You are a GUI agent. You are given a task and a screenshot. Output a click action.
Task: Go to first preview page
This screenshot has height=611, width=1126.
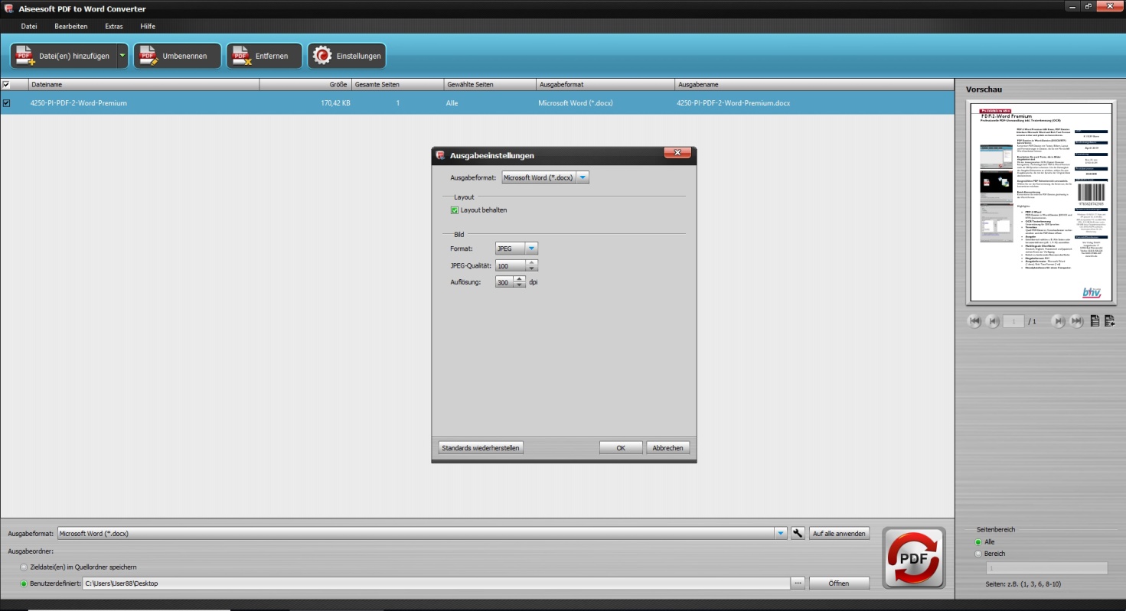974,321
